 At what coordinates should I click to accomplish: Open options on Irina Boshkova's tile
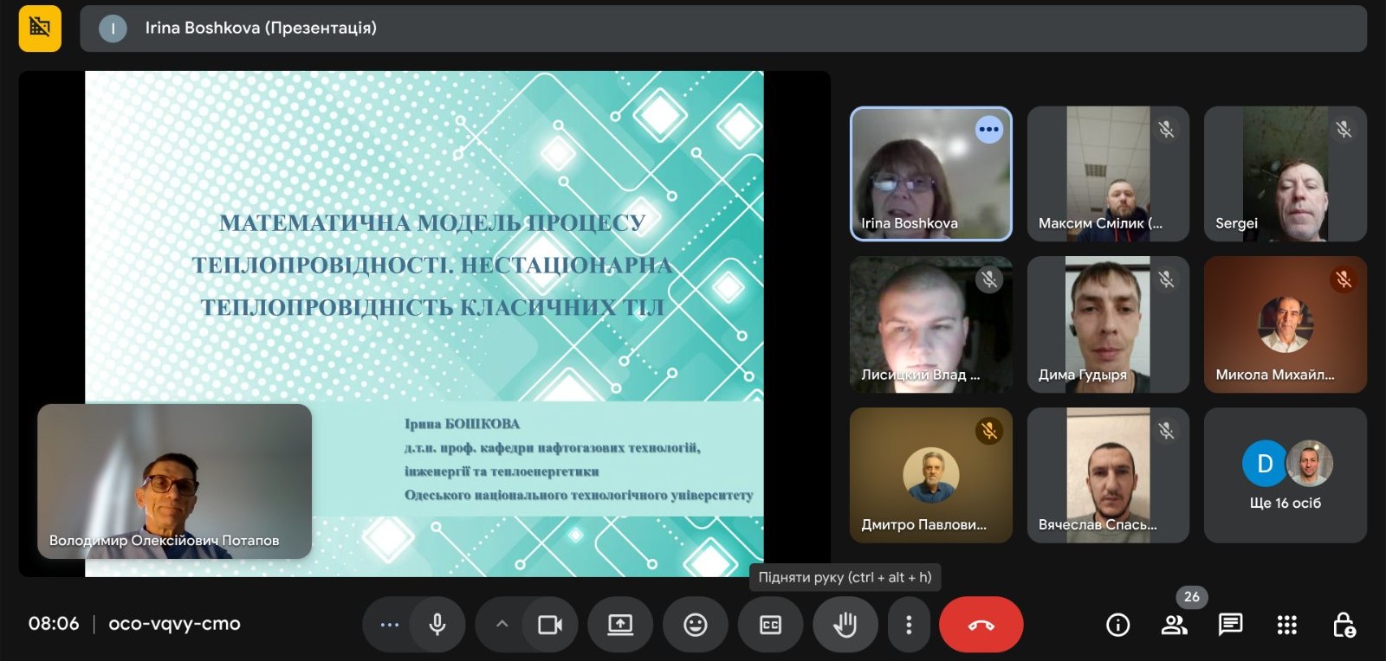[x=988, y=130]
